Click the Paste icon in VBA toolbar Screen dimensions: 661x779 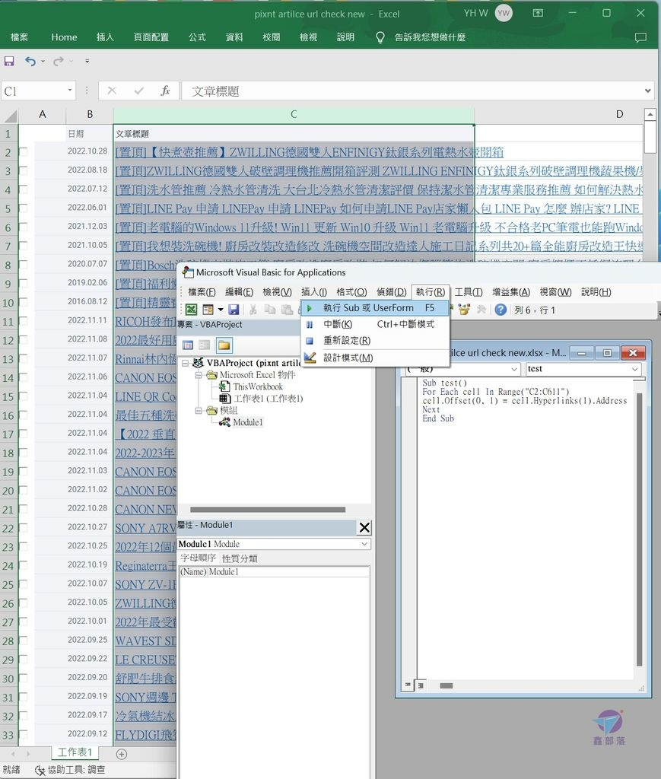287,310
